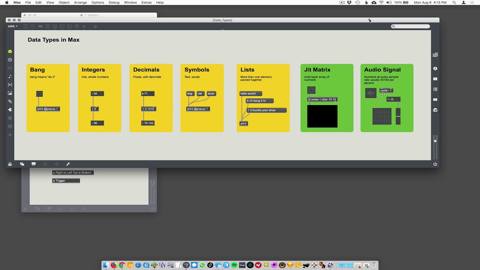The image size is (480, 270).
Task: Select the '+ 5' object in Integers
Action: 94,109
